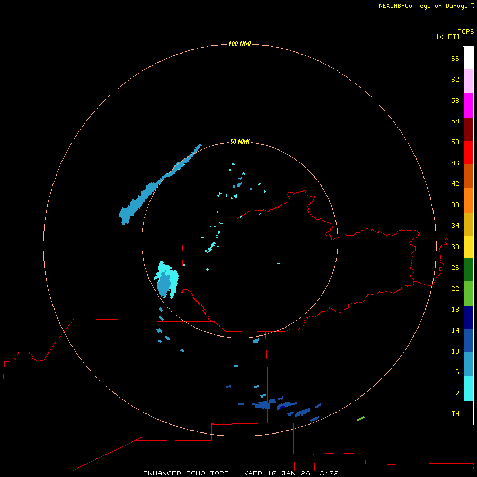Pick the cyan 2-6 legend swatch
Screen dimensions: 477x477
(468, 388)
